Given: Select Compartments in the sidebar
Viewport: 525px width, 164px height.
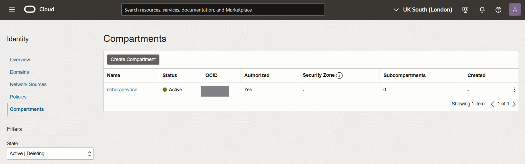Looking at the screenshot, I should click(x=27, y=109).
